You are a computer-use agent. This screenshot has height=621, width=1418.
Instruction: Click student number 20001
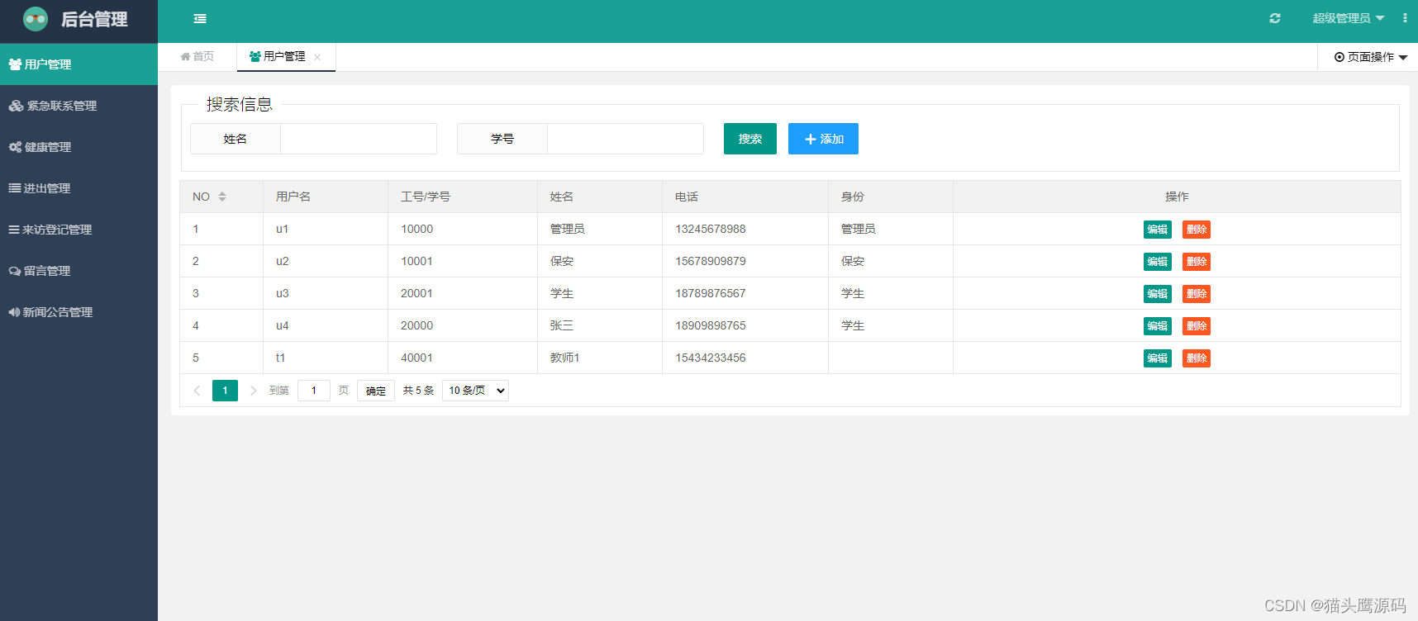[x=417, y=293]
